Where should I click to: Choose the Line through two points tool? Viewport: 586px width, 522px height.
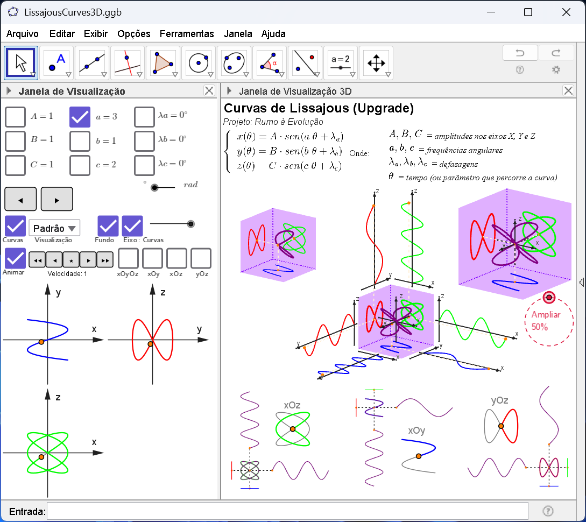(x=91, y=62)
